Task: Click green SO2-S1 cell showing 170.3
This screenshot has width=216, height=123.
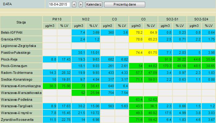Action: (x=165, y=66)
